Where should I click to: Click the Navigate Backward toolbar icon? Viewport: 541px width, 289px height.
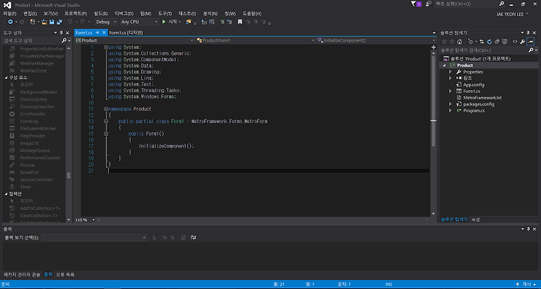tap(11, 22)
